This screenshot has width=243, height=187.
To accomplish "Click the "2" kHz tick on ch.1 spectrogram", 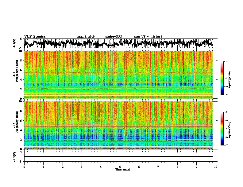I will tap(21, 89).
